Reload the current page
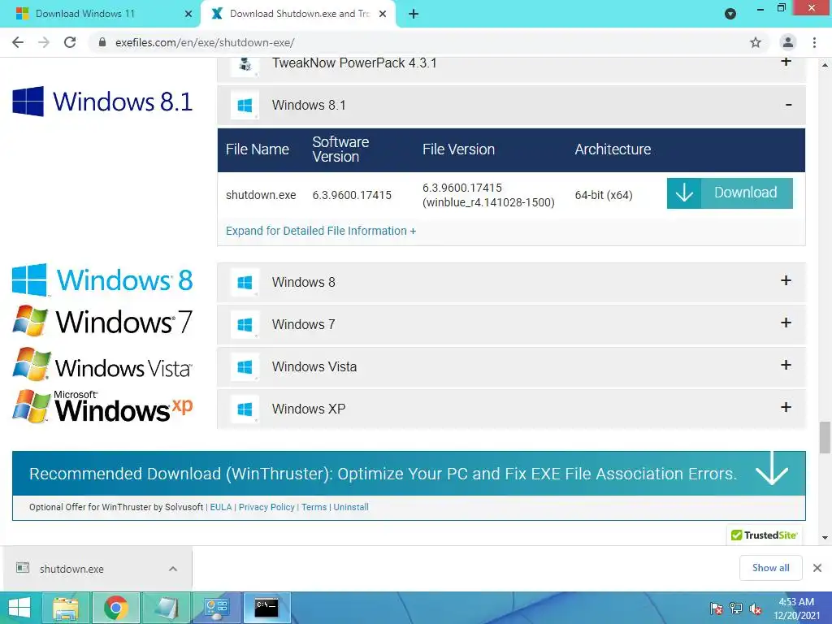The height and width of the screenshot is (624, 832). point(70,42)
